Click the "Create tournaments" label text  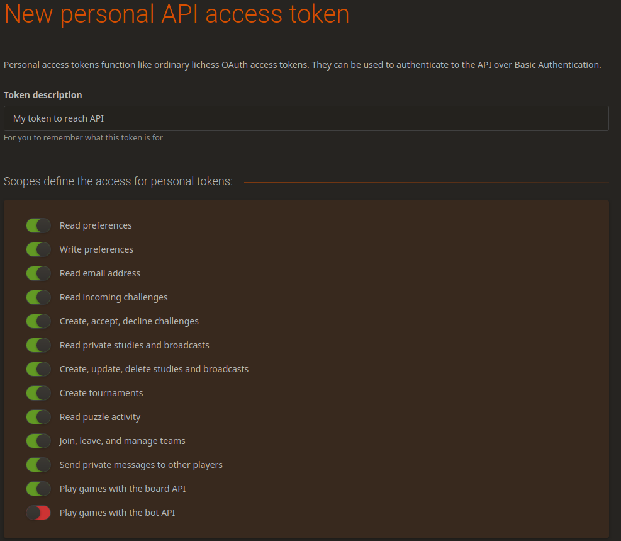(101, 393)
